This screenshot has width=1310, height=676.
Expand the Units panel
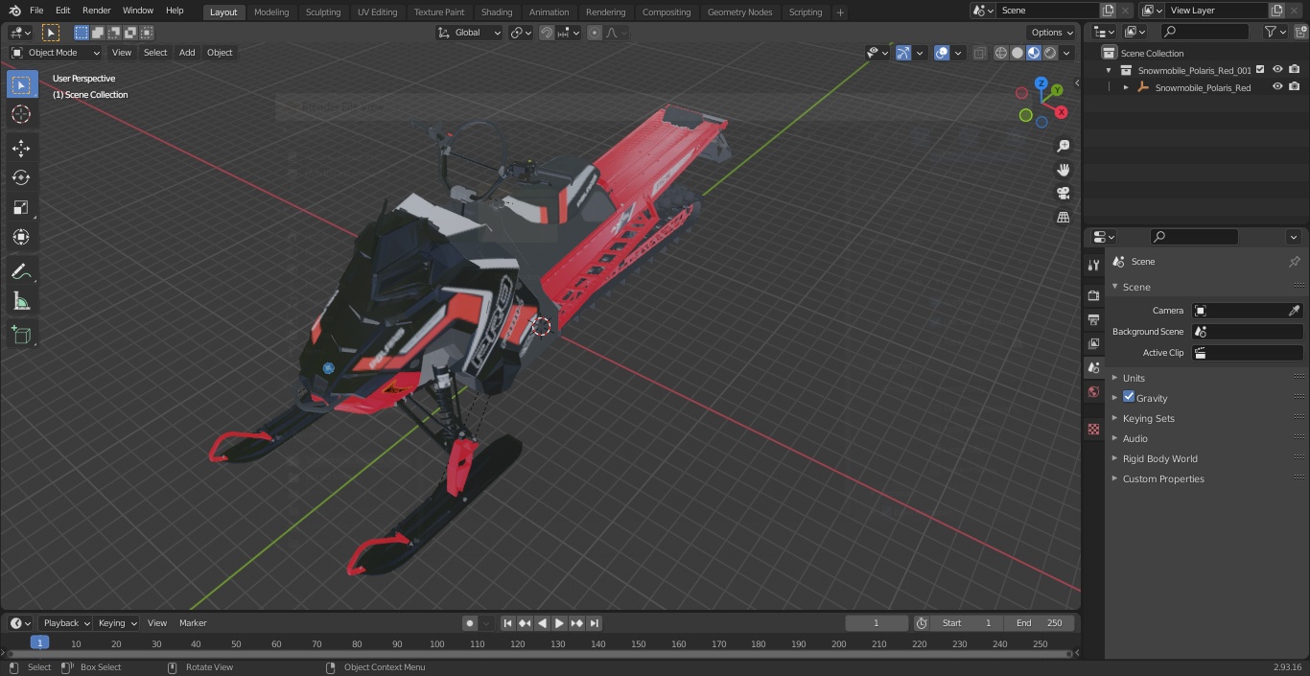[x=1134, y=378]
